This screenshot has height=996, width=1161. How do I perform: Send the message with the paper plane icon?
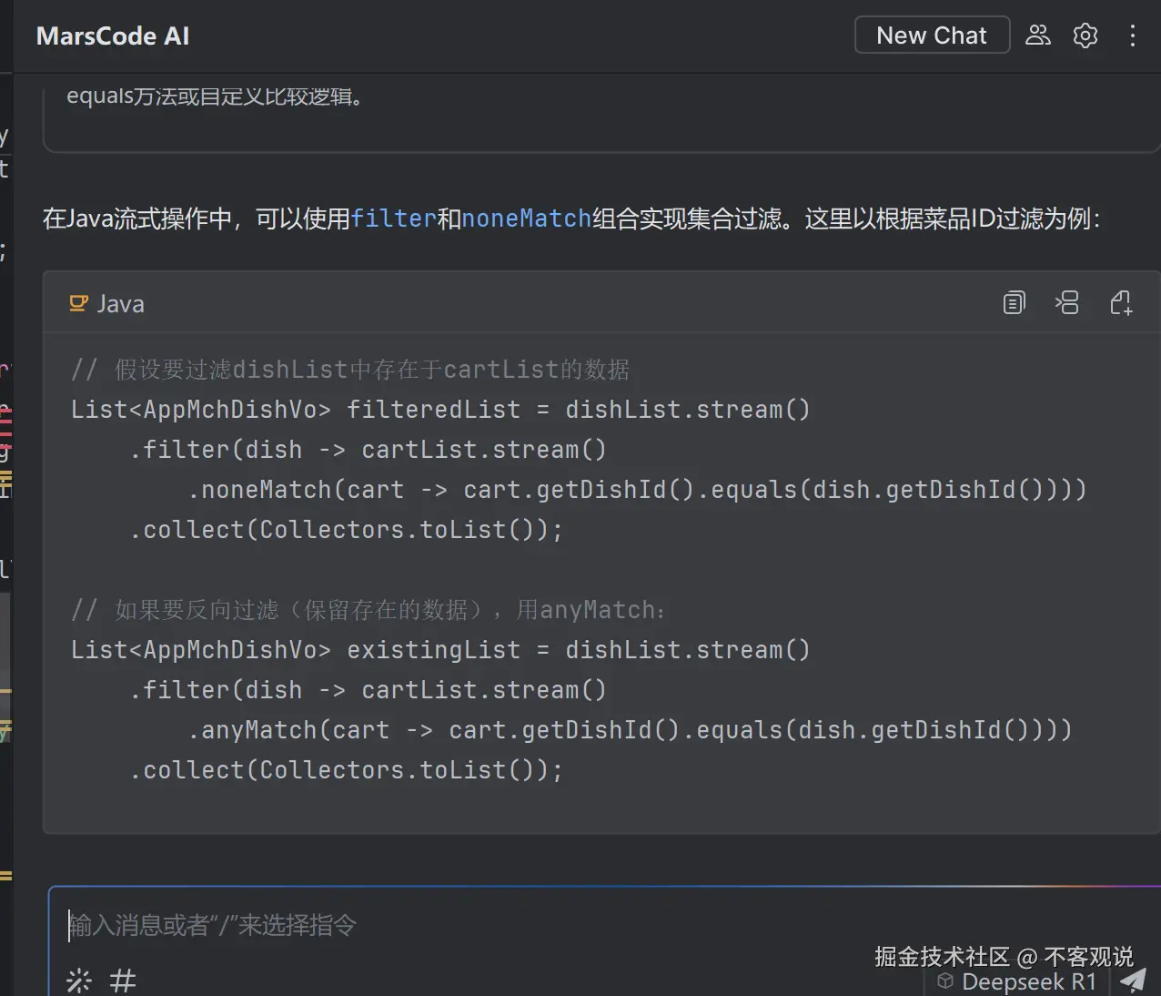tap(1132, 980)
